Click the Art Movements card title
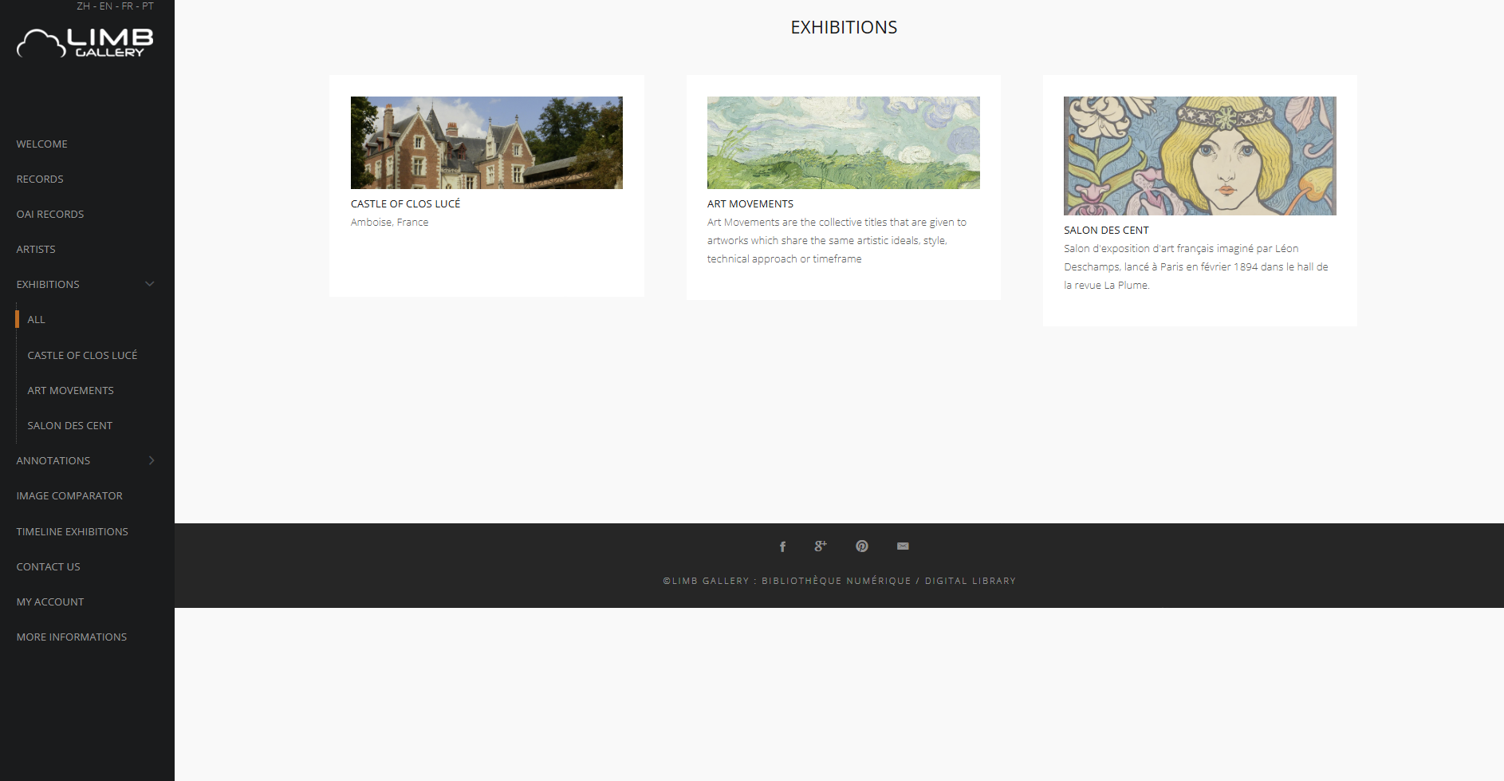Viewport: 1504px width, 781px height. tap(750, 204)
